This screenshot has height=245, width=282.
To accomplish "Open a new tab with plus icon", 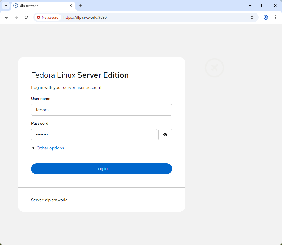I will (81, 6).
